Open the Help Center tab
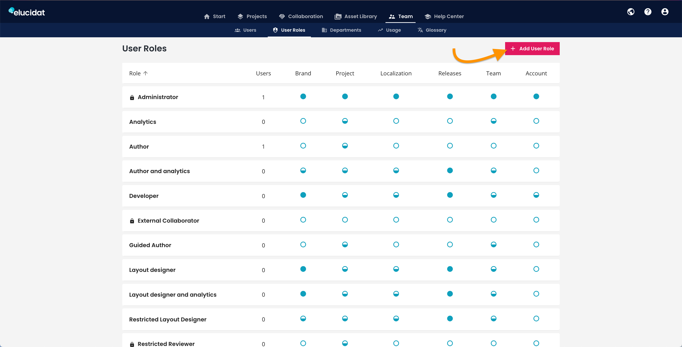This screenshot has width=682, height=347. pyautogui.click(x=444, y=16)
